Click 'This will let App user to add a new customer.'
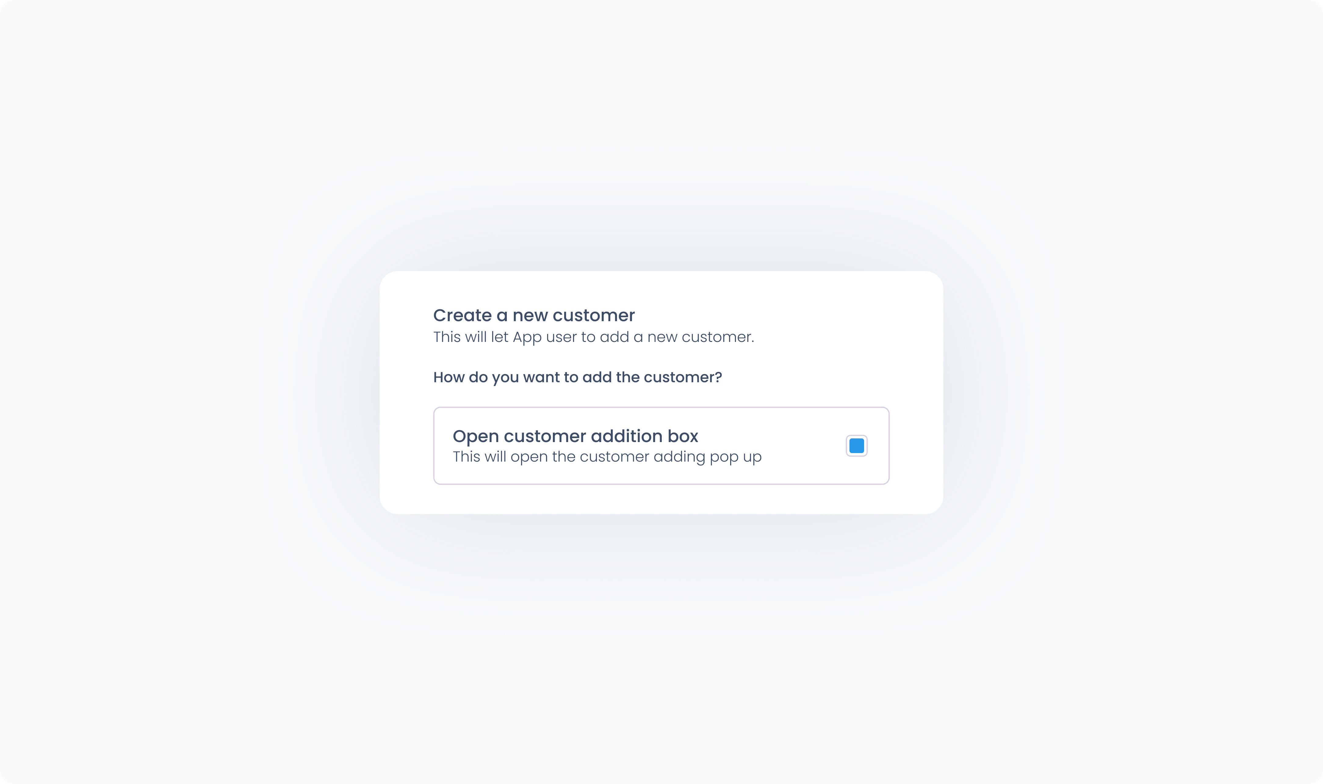This screenshot has width=1323, height=784. (x=593, y=337)
